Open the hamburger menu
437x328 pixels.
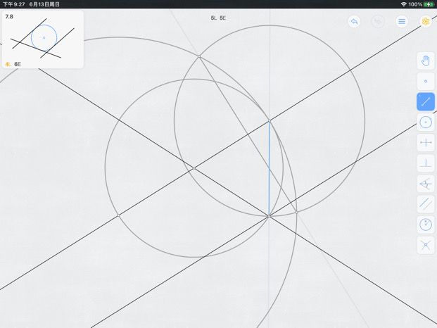tap(402, 21)
